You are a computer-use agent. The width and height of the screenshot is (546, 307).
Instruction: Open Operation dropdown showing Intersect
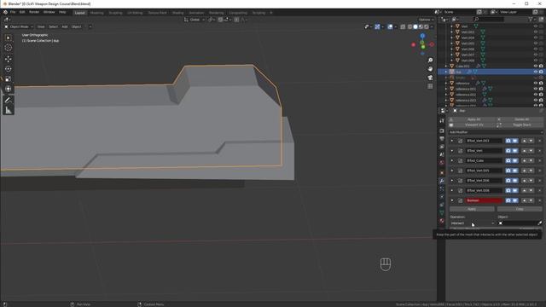(x=472, y=223)
